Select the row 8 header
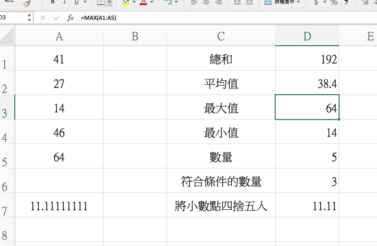 [7, 230]
